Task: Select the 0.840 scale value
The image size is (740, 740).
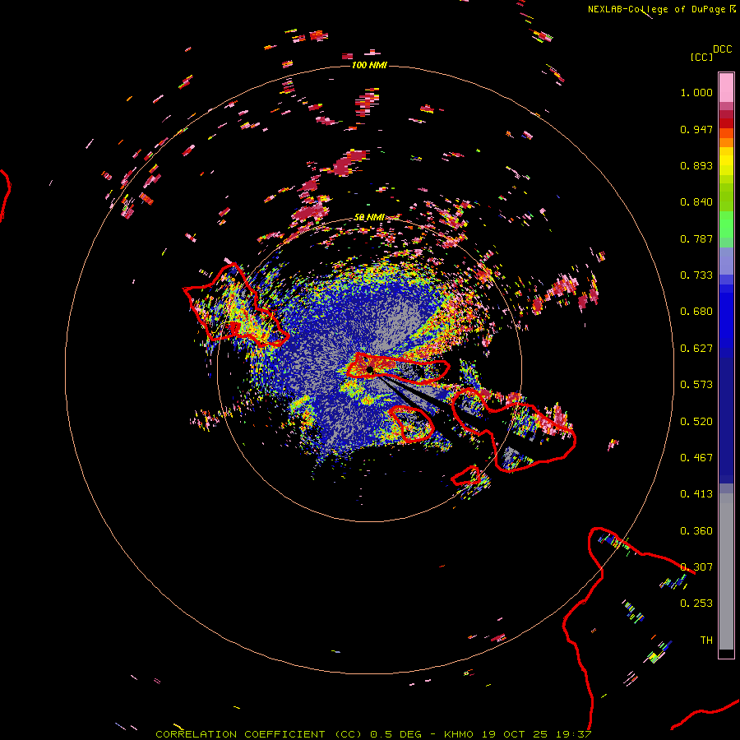Action: [x=696, y=202]
